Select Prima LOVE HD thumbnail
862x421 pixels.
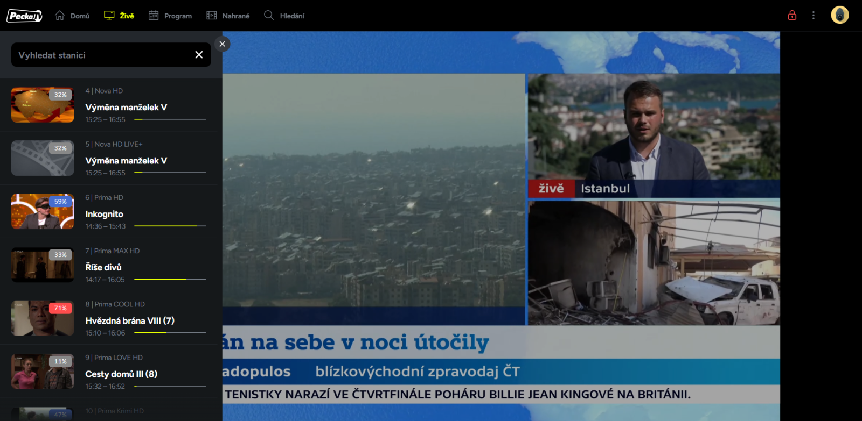pos(43,372)
